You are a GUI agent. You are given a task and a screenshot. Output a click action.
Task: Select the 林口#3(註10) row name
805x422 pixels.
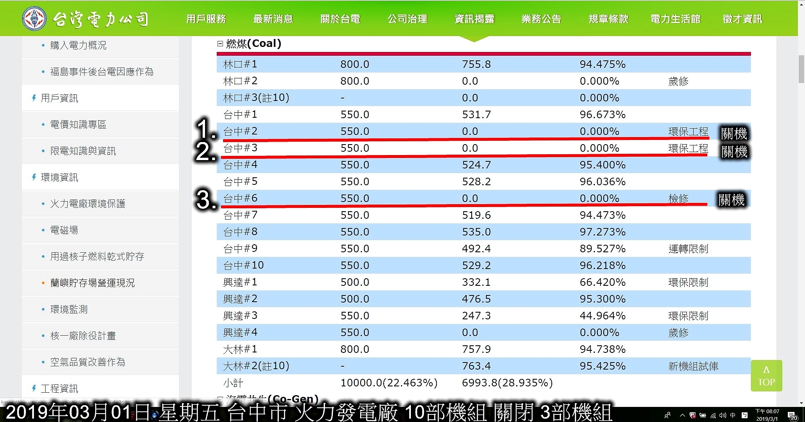[256, 98]
